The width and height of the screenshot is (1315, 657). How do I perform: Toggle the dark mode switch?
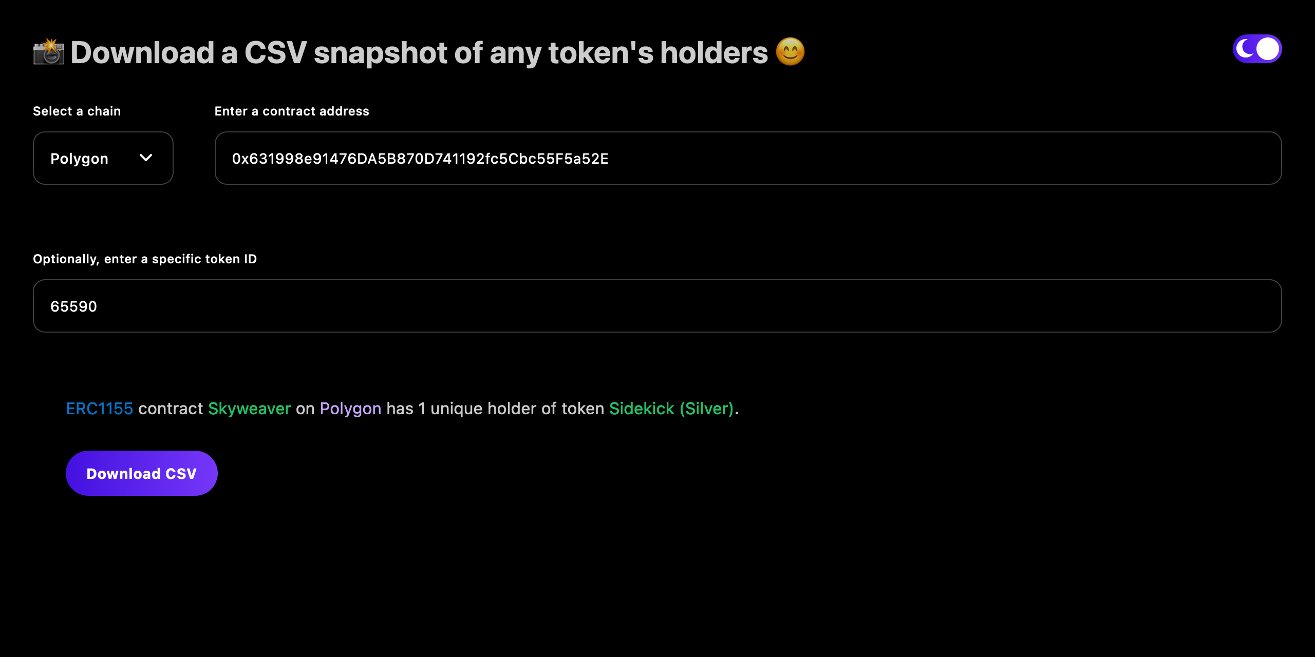point(1257,49)
